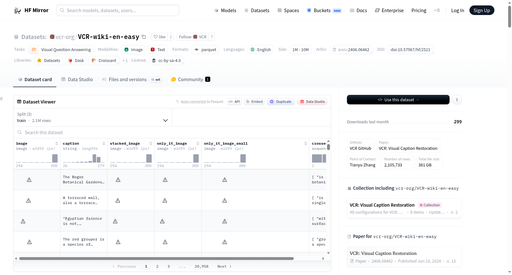Expand the Split train dropdown

pos(92,117)
